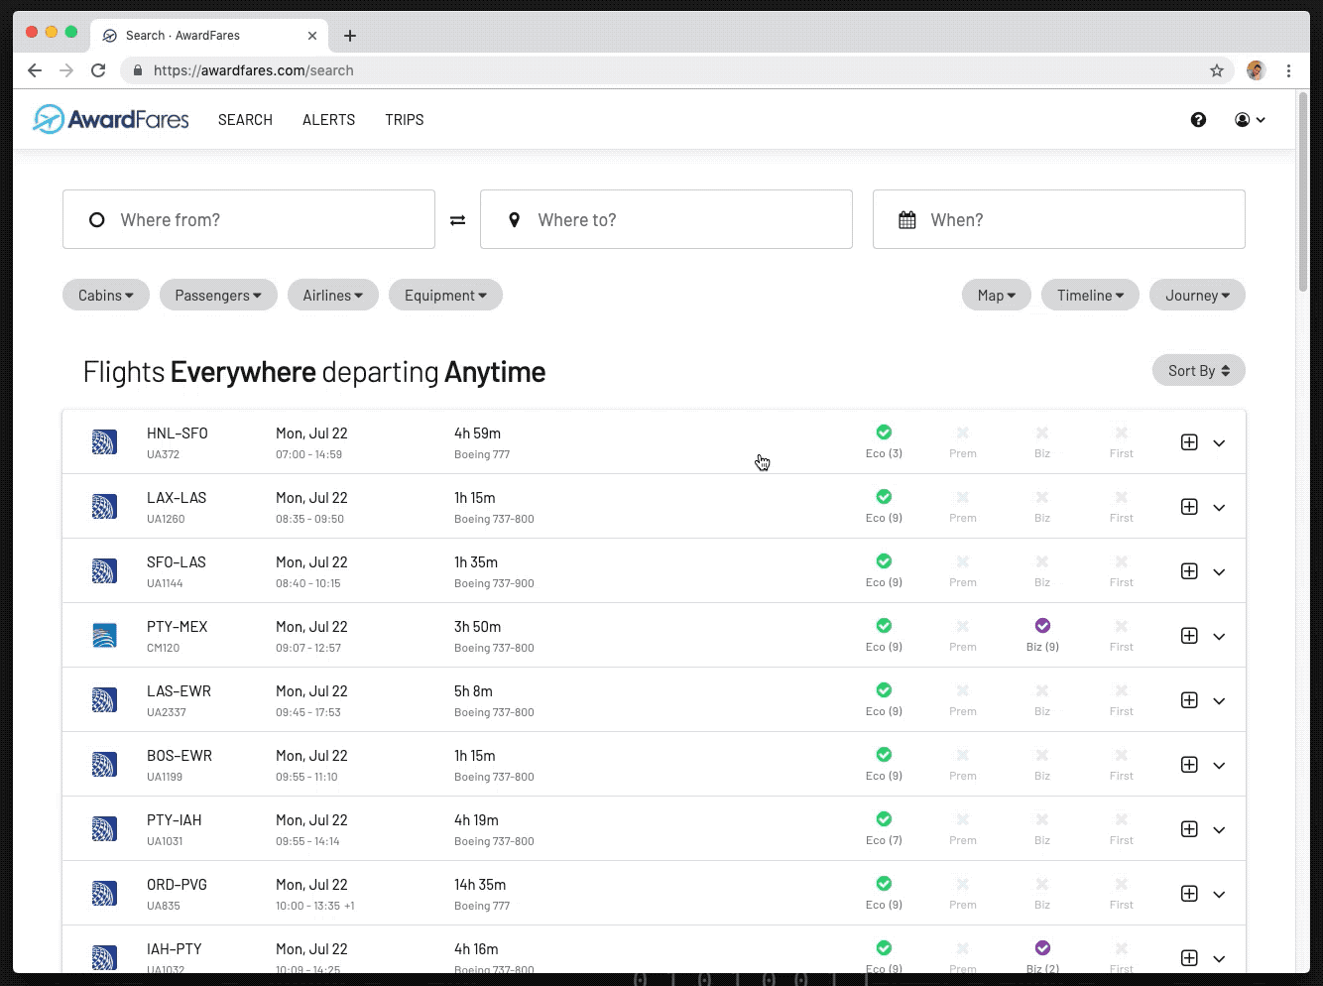1323x986 pixels.
Task: Expand PTY-IAH flight details chevron
Action: click(x=1219, y=830)
